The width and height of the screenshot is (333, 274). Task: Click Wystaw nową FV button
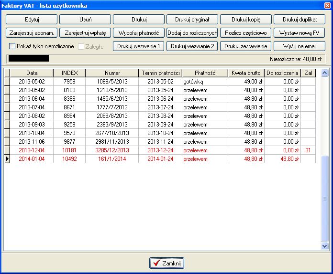tap(300, 33)
